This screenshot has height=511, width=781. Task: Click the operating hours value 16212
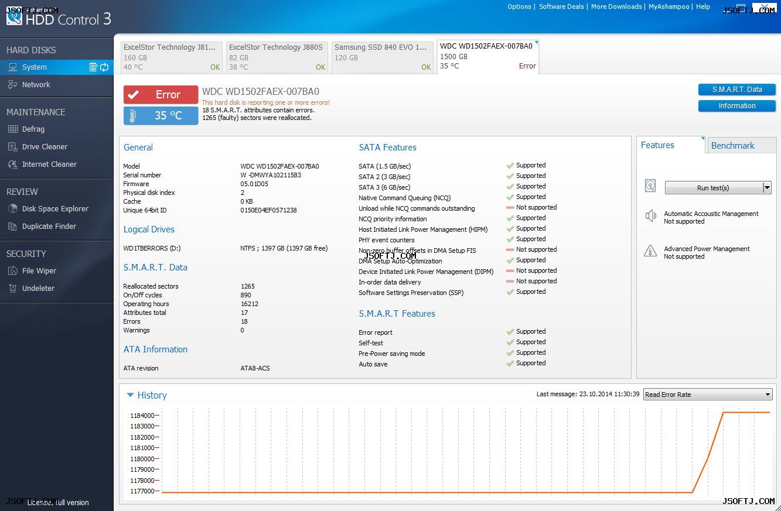coord(249,304)
